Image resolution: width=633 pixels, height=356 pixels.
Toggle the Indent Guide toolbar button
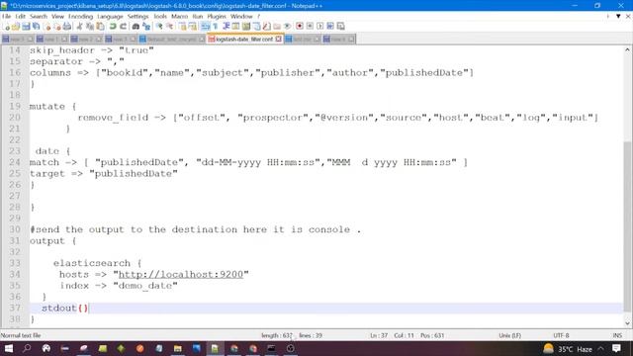pos(226,27)
